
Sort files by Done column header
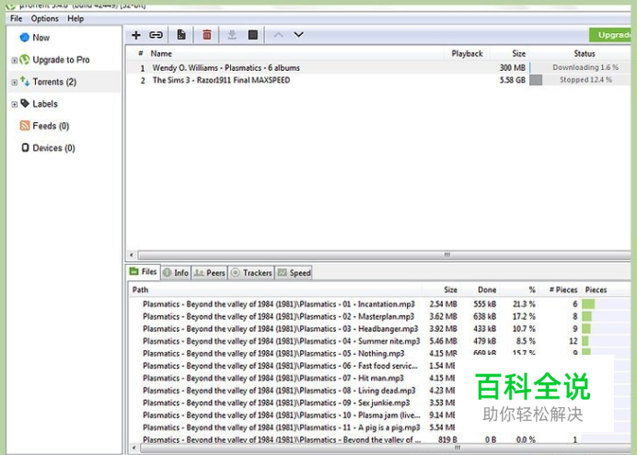487,290
